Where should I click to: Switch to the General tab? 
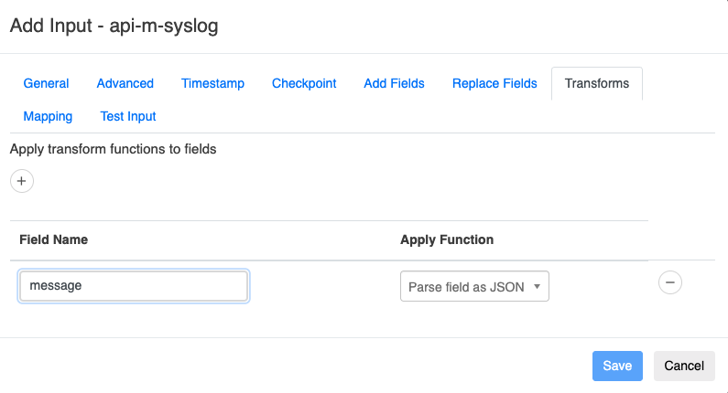[x=46, y=83]
